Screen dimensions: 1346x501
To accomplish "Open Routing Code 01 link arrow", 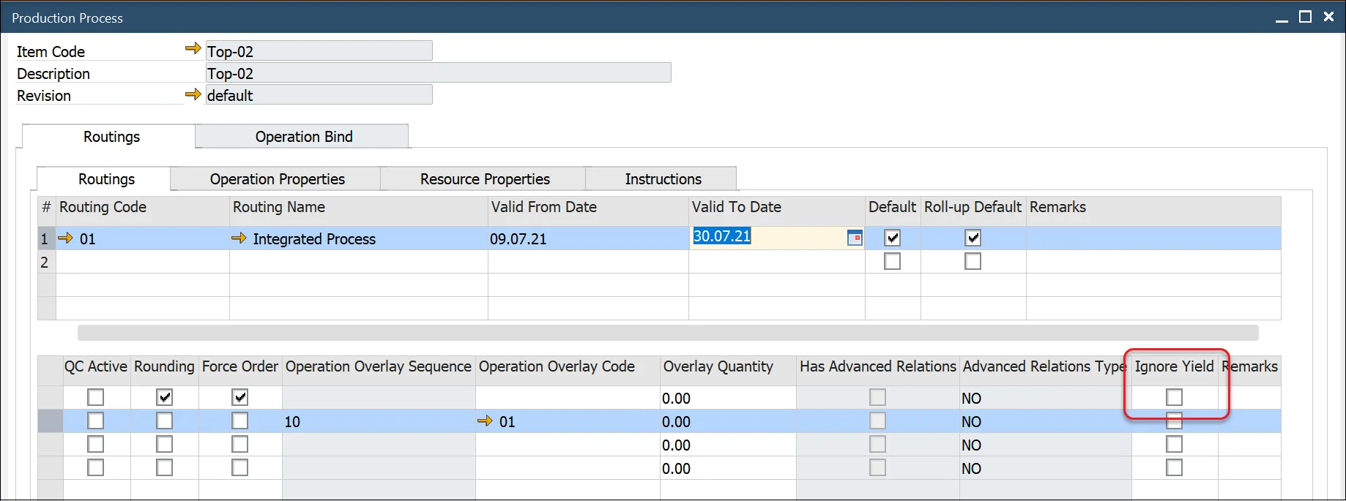I will [66, 238].
